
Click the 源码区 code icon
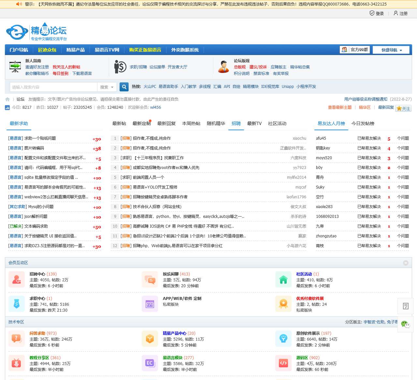point(283,363)
